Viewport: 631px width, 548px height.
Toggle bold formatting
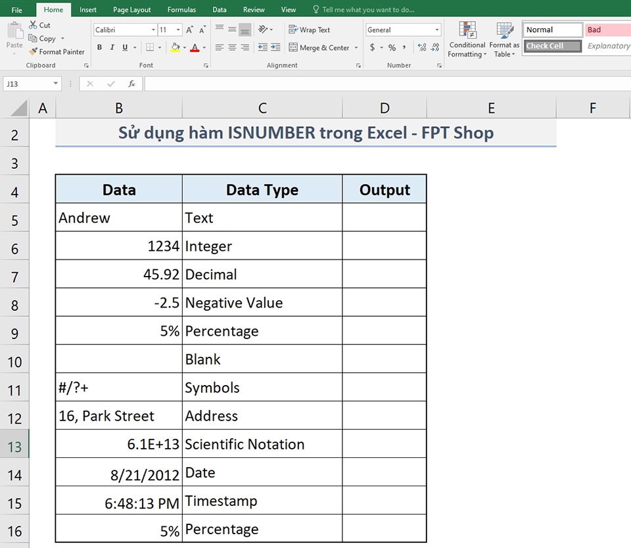[100, 47]
